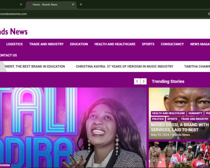Open the Logistics menu item
Viewport: 210px width, 168px height.
14,44
